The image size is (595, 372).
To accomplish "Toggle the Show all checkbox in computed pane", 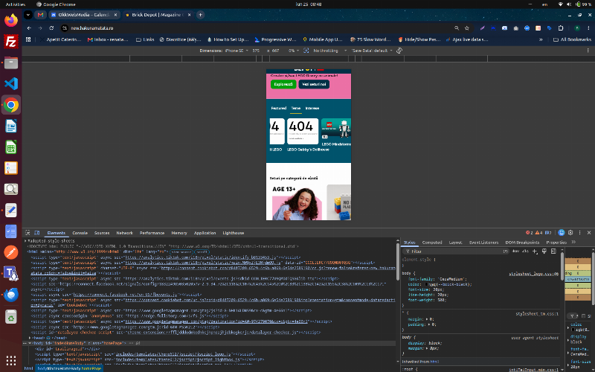I will click(584, 315).
